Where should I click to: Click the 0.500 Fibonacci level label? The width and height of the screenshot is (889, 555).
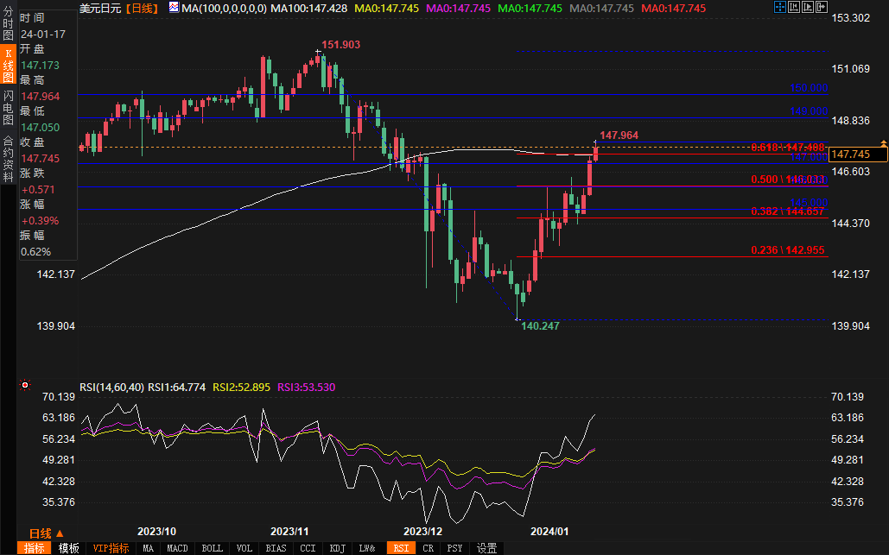(788, 180)
